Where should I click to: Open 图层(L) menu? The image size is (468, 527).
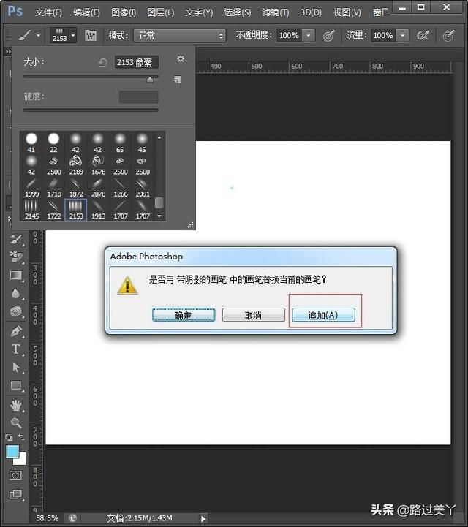pos(161,12)
